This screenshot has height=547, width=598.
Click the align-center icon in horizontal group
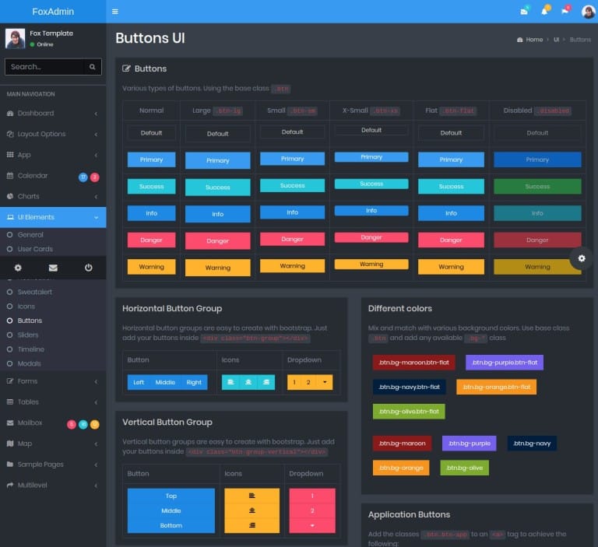248,382
